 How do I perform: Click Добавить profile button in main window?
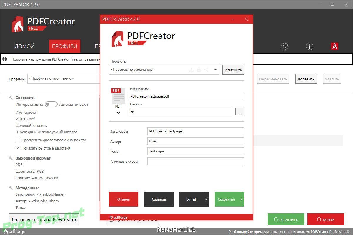pos(306,79)
